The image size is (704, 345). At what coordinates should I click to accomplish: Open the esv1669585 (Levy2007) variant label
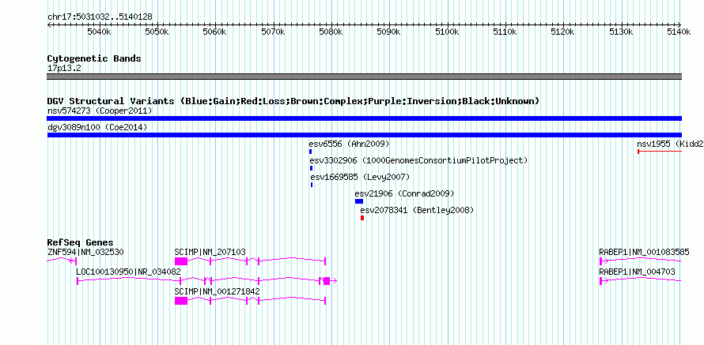[360, 177]
